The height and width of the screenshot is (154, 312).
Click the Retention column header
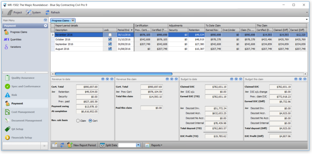(197, 30)
